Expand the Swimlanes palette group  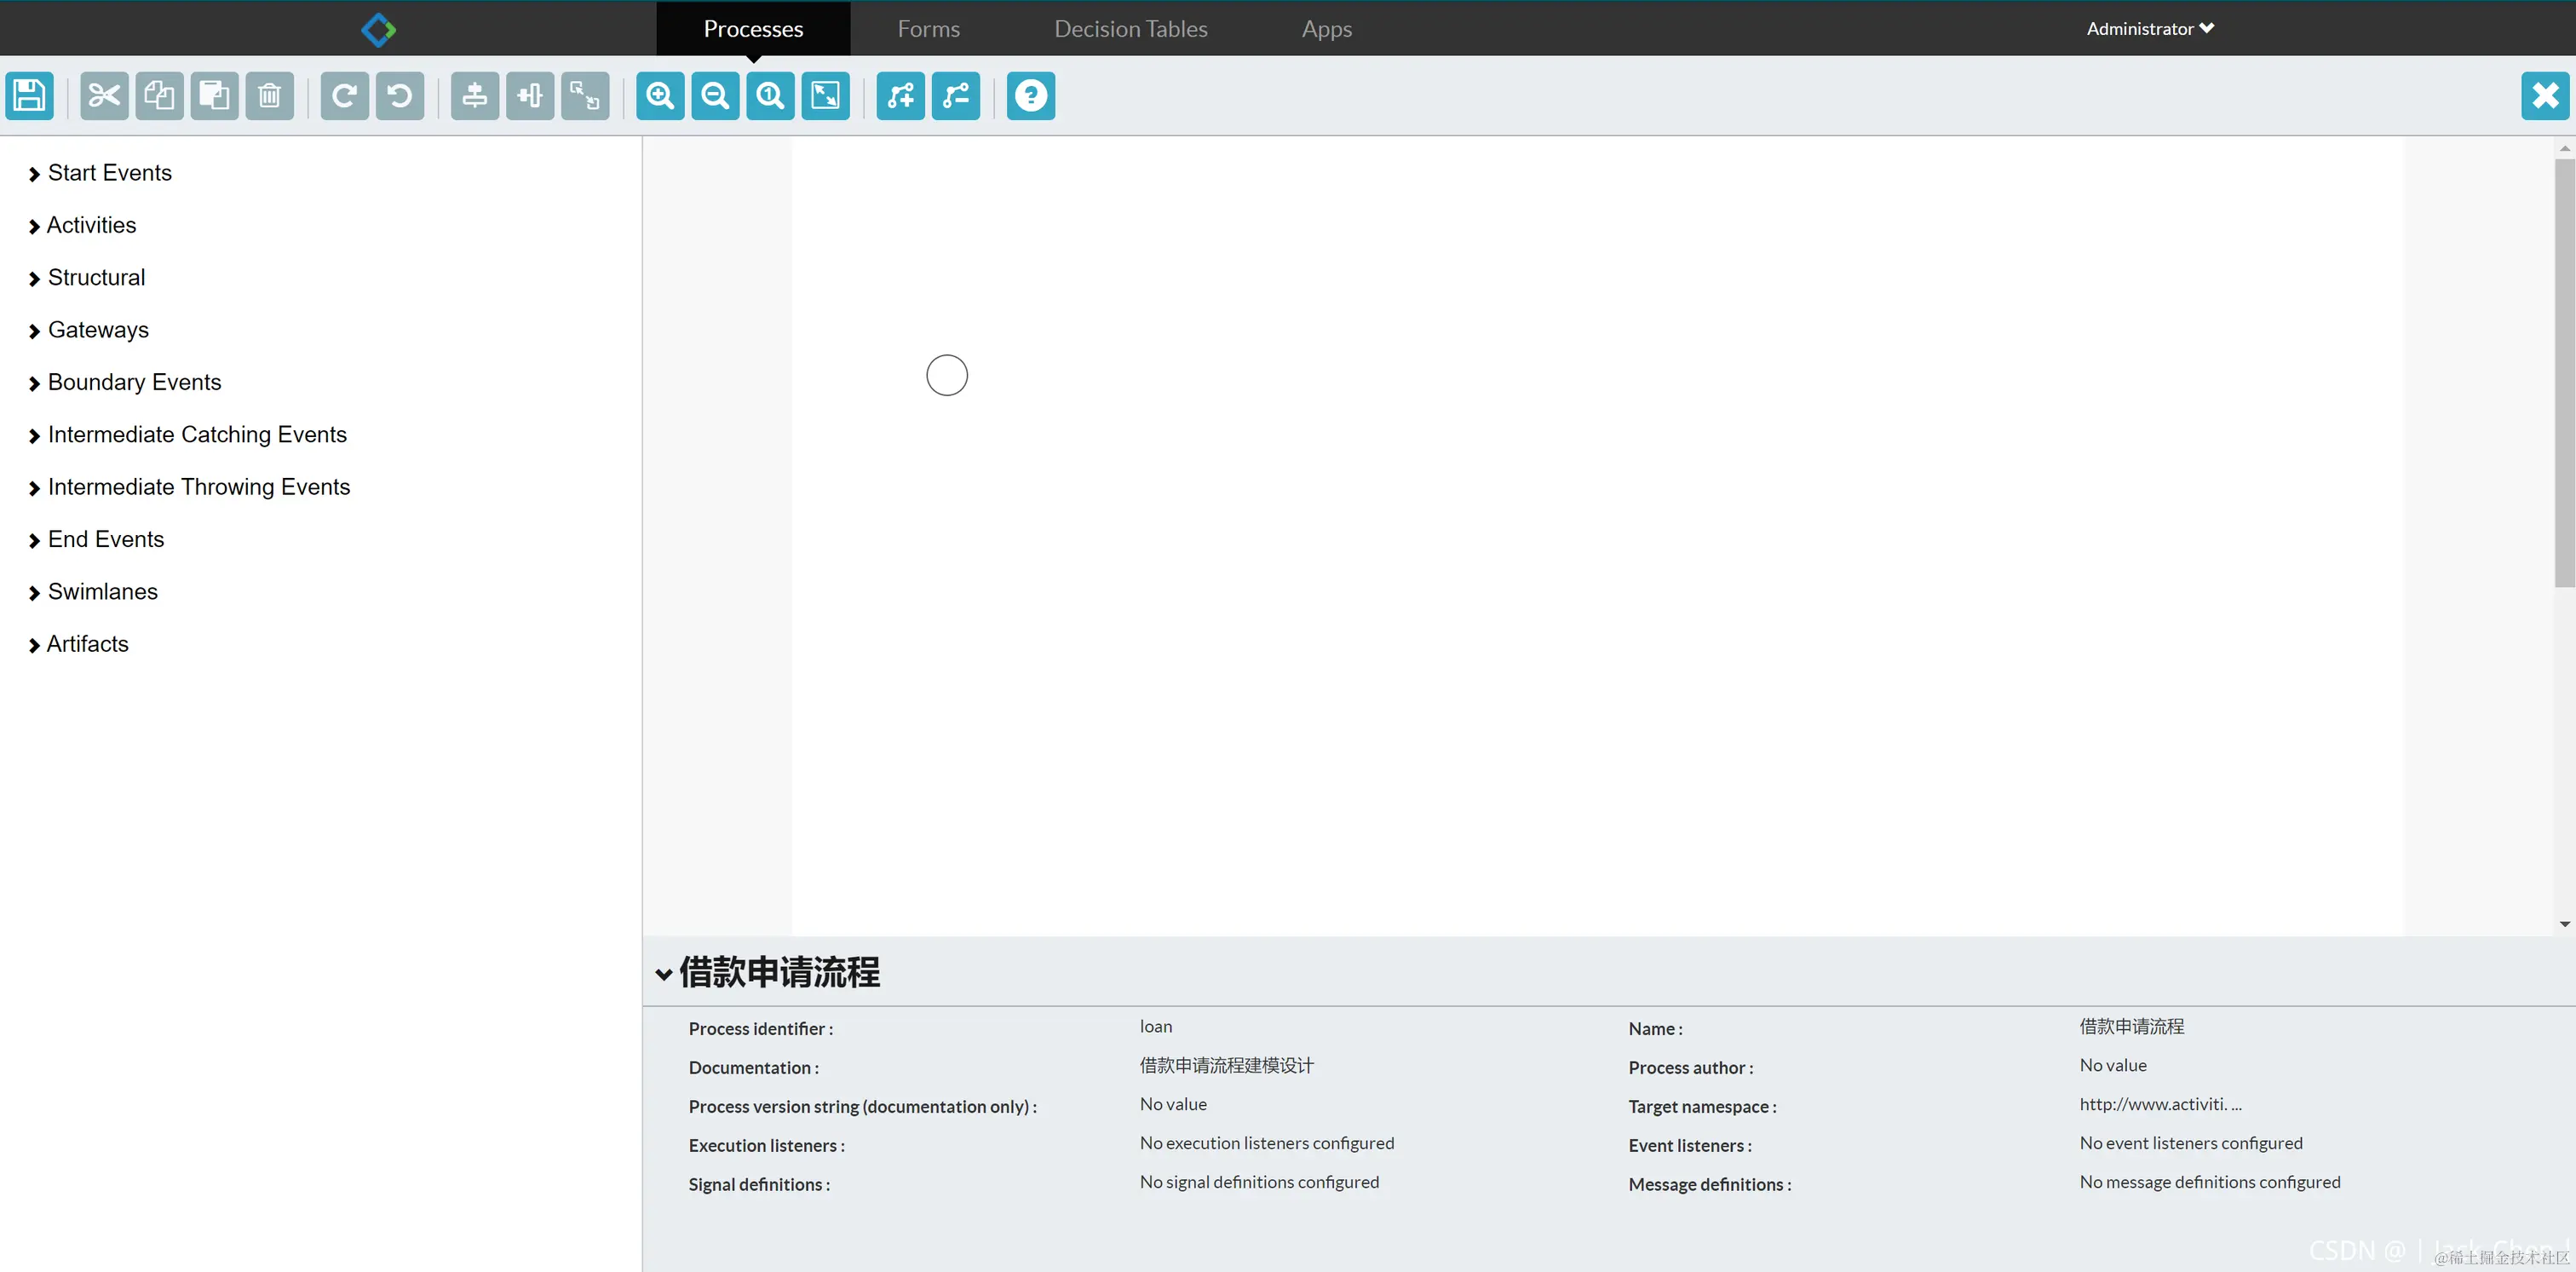click(102, 592)
